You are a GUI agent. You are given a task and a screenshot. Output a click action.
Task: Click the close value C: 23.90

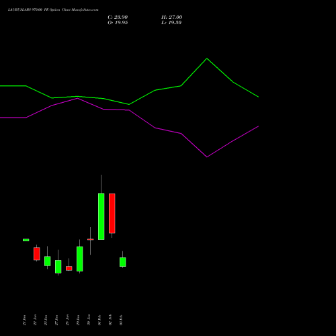(118, 17)
